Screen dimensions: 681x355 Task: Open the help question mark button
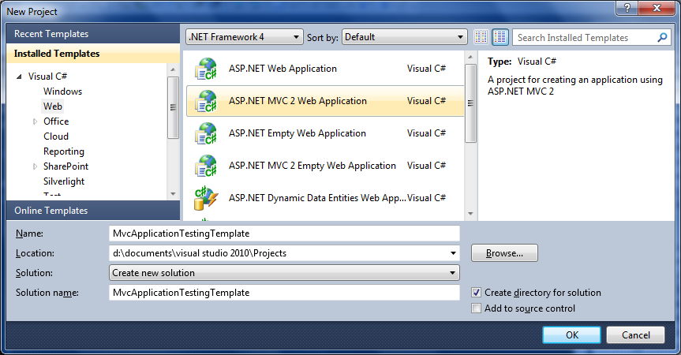pyautogui.click(x=627, y=8)
